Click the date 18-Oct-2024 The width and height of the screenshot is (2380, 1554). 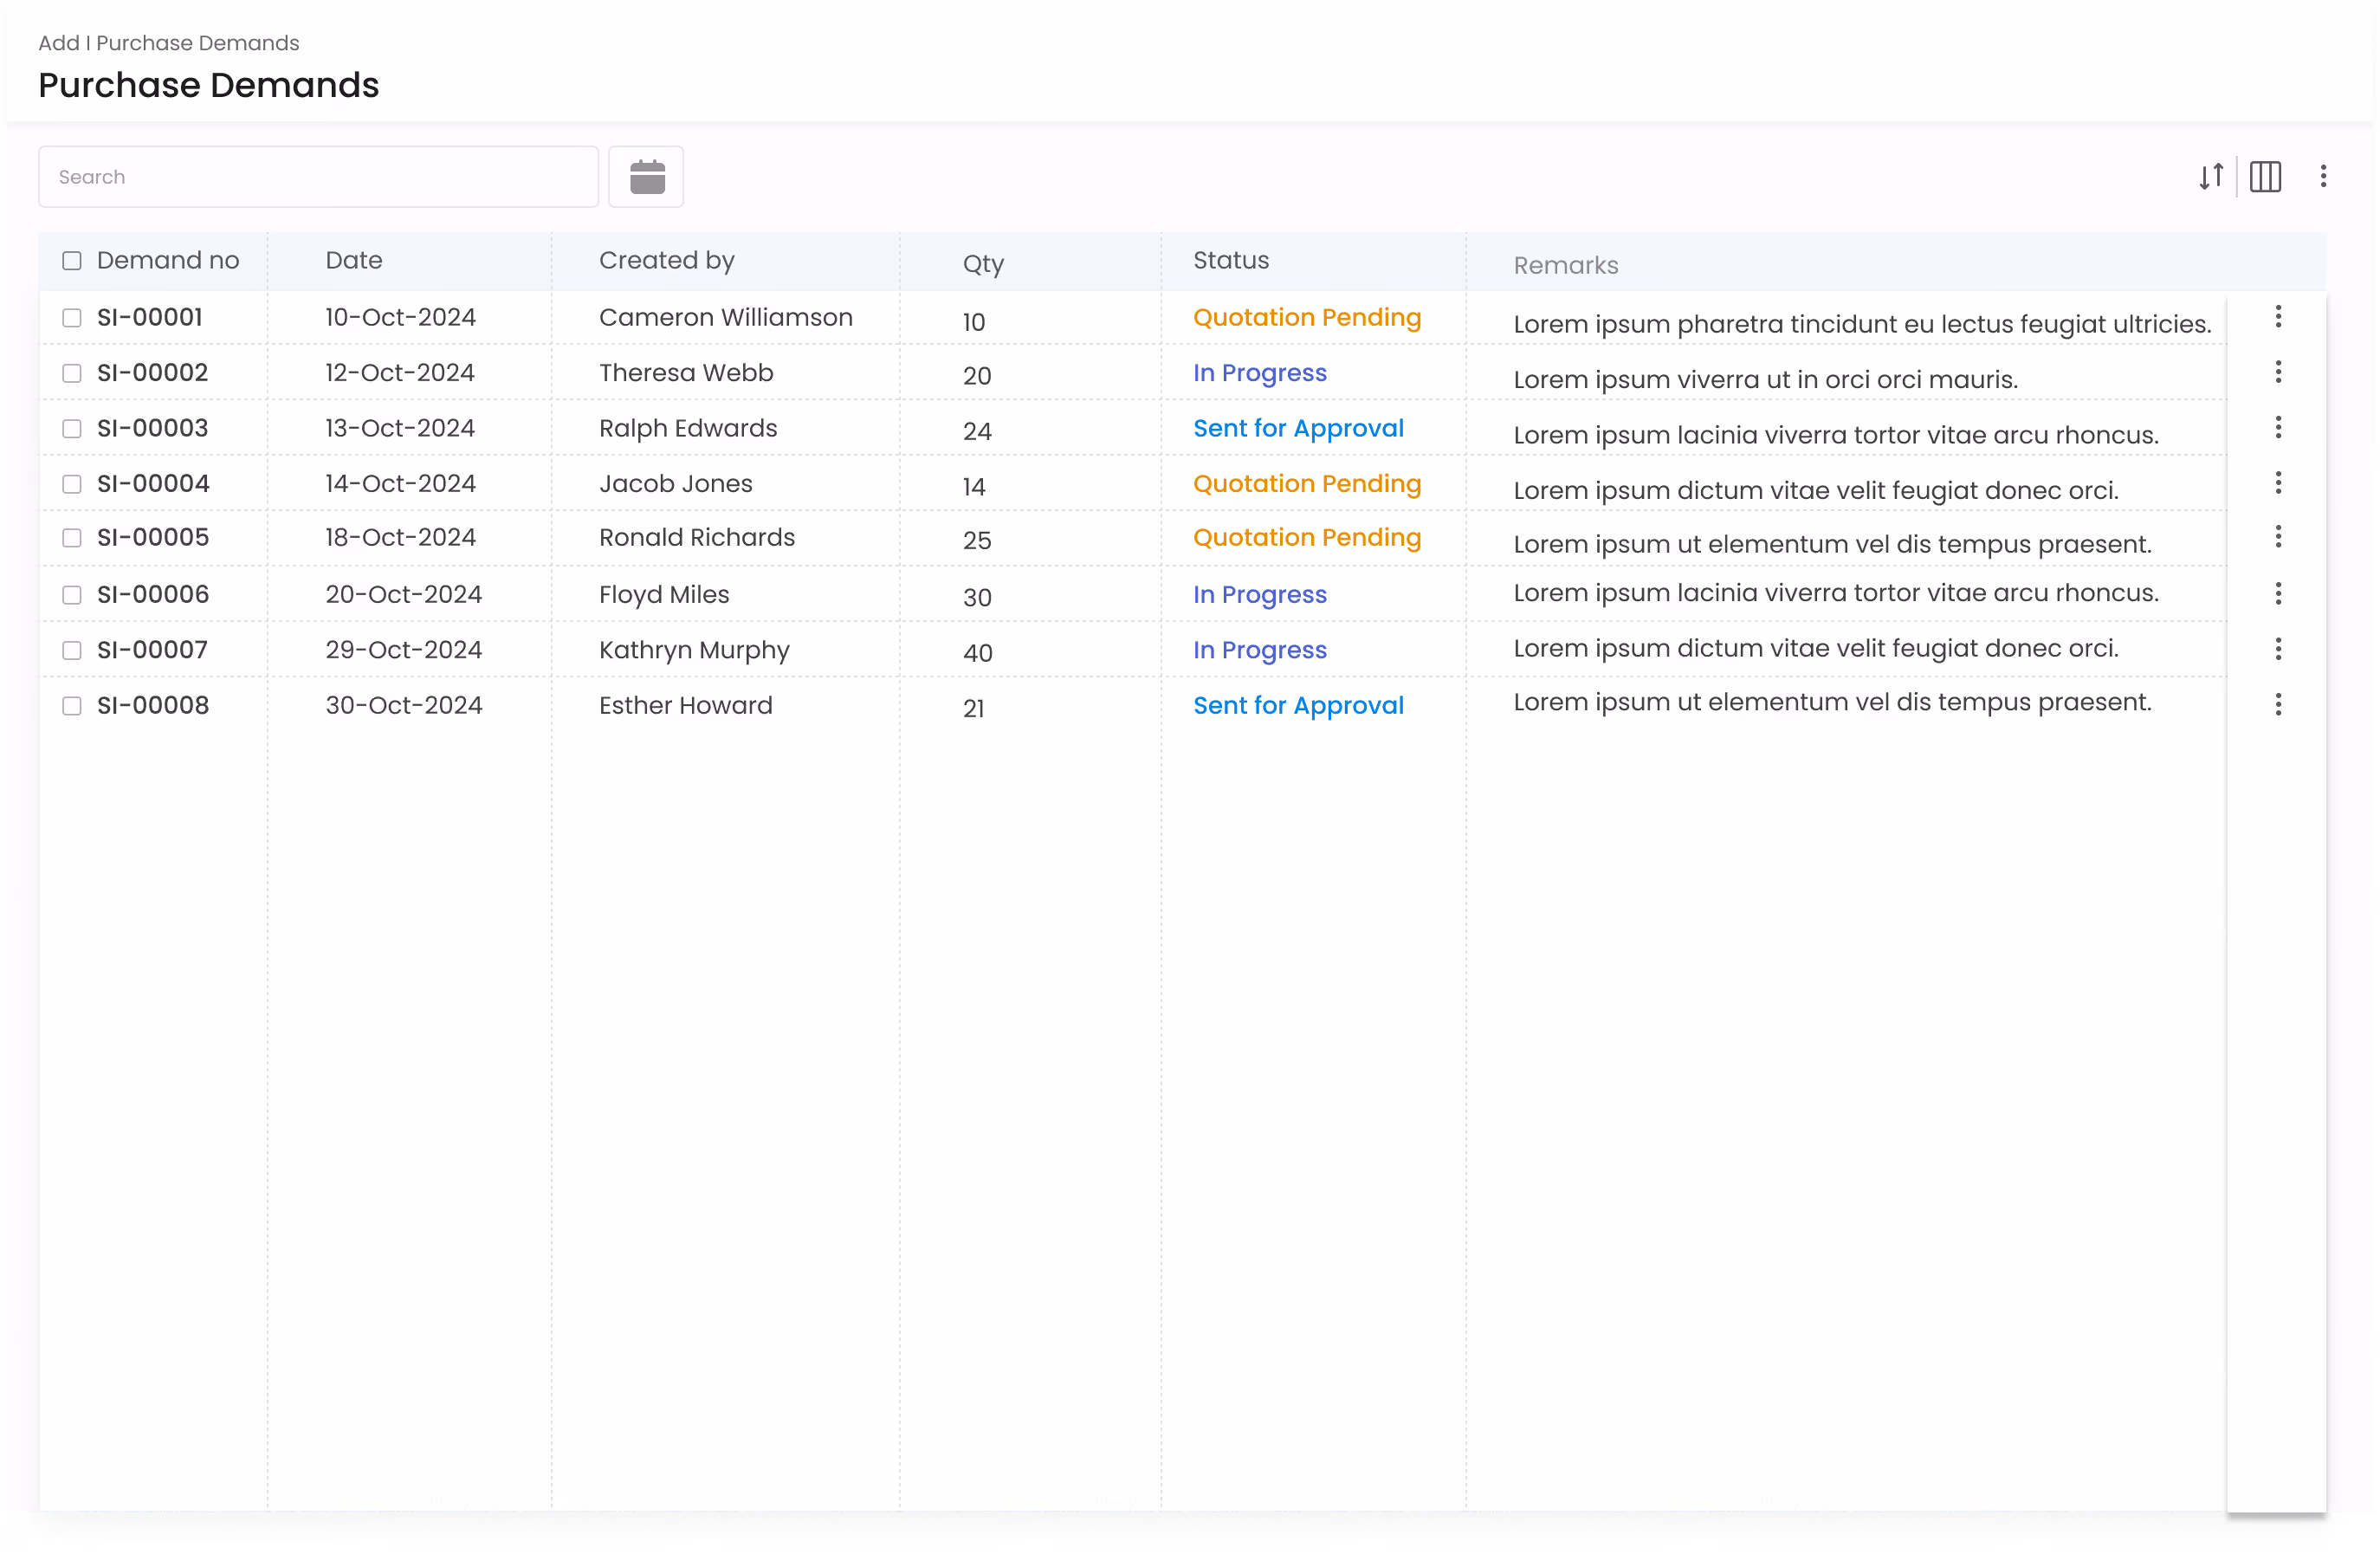click(400, 537)
